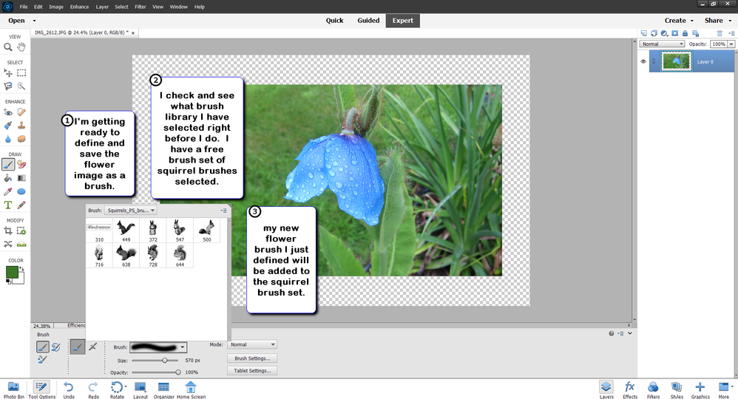This screenshot has width=738, height=399.
Task: Select the Red Eye Removal tool
Action: [8, 112]
